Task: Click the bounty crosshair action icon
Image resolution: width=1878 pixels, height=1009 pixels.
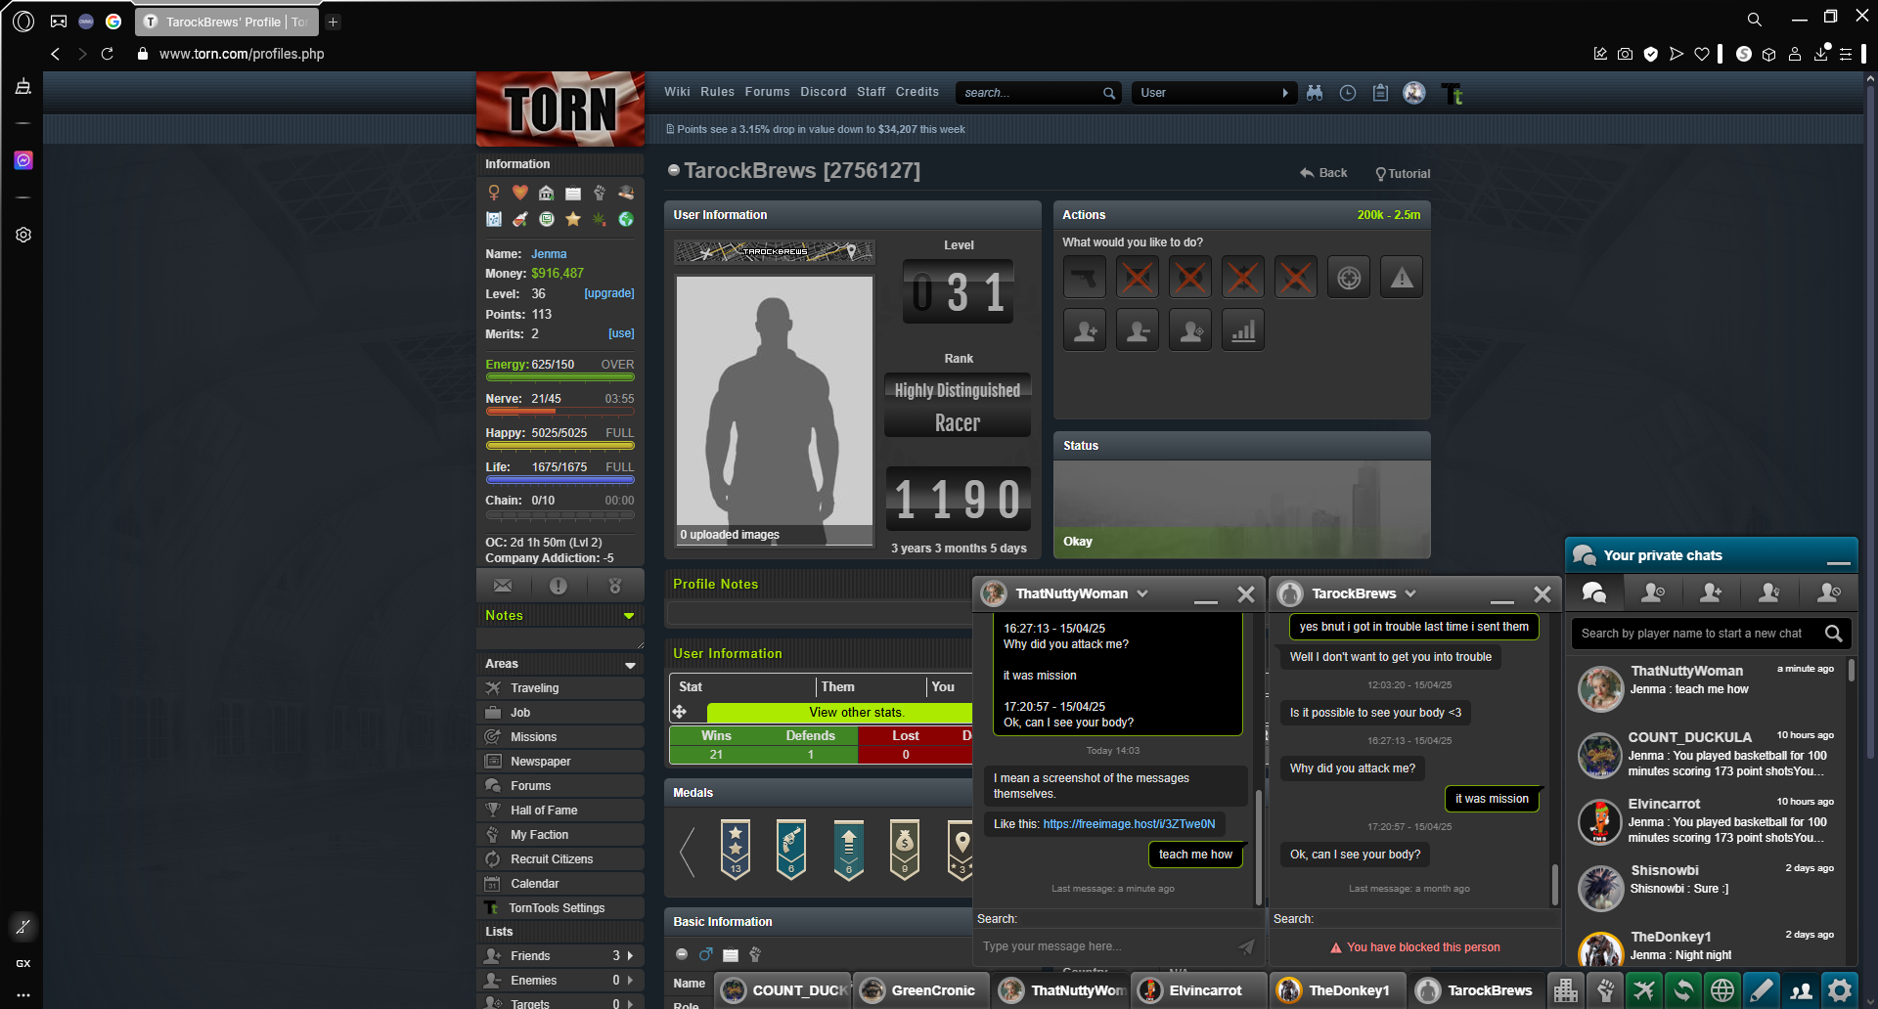Action: [1349, 278]
